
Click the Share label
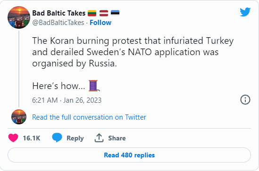click(x=117, y=138)
